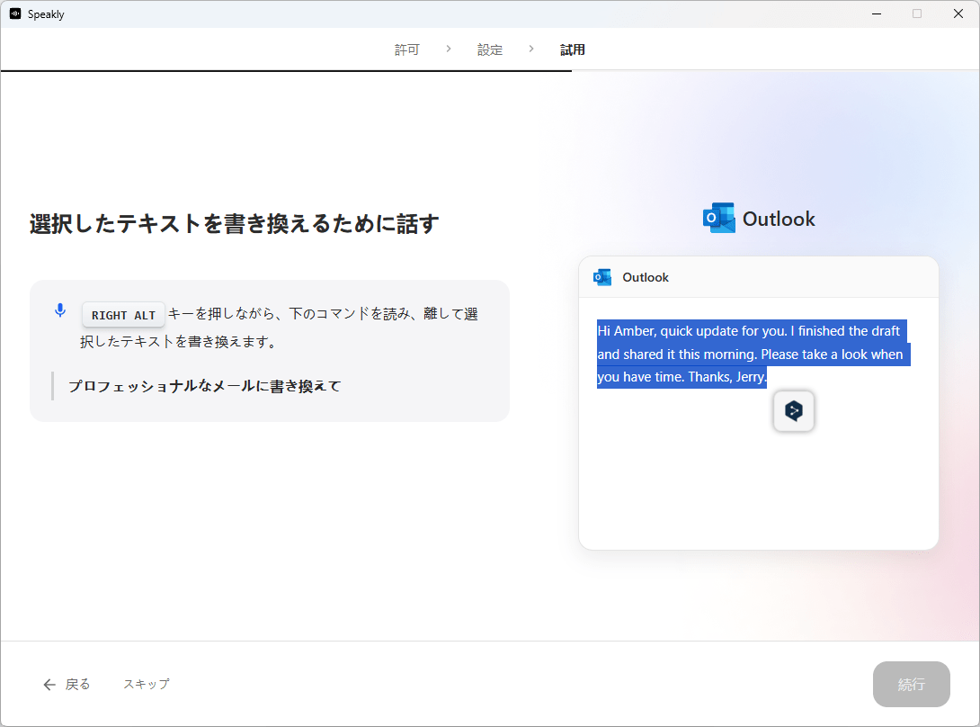Click the large Outlook logo icon
Image resolution: width=980 pixels, height=727 pixels.
coord(719,219)
